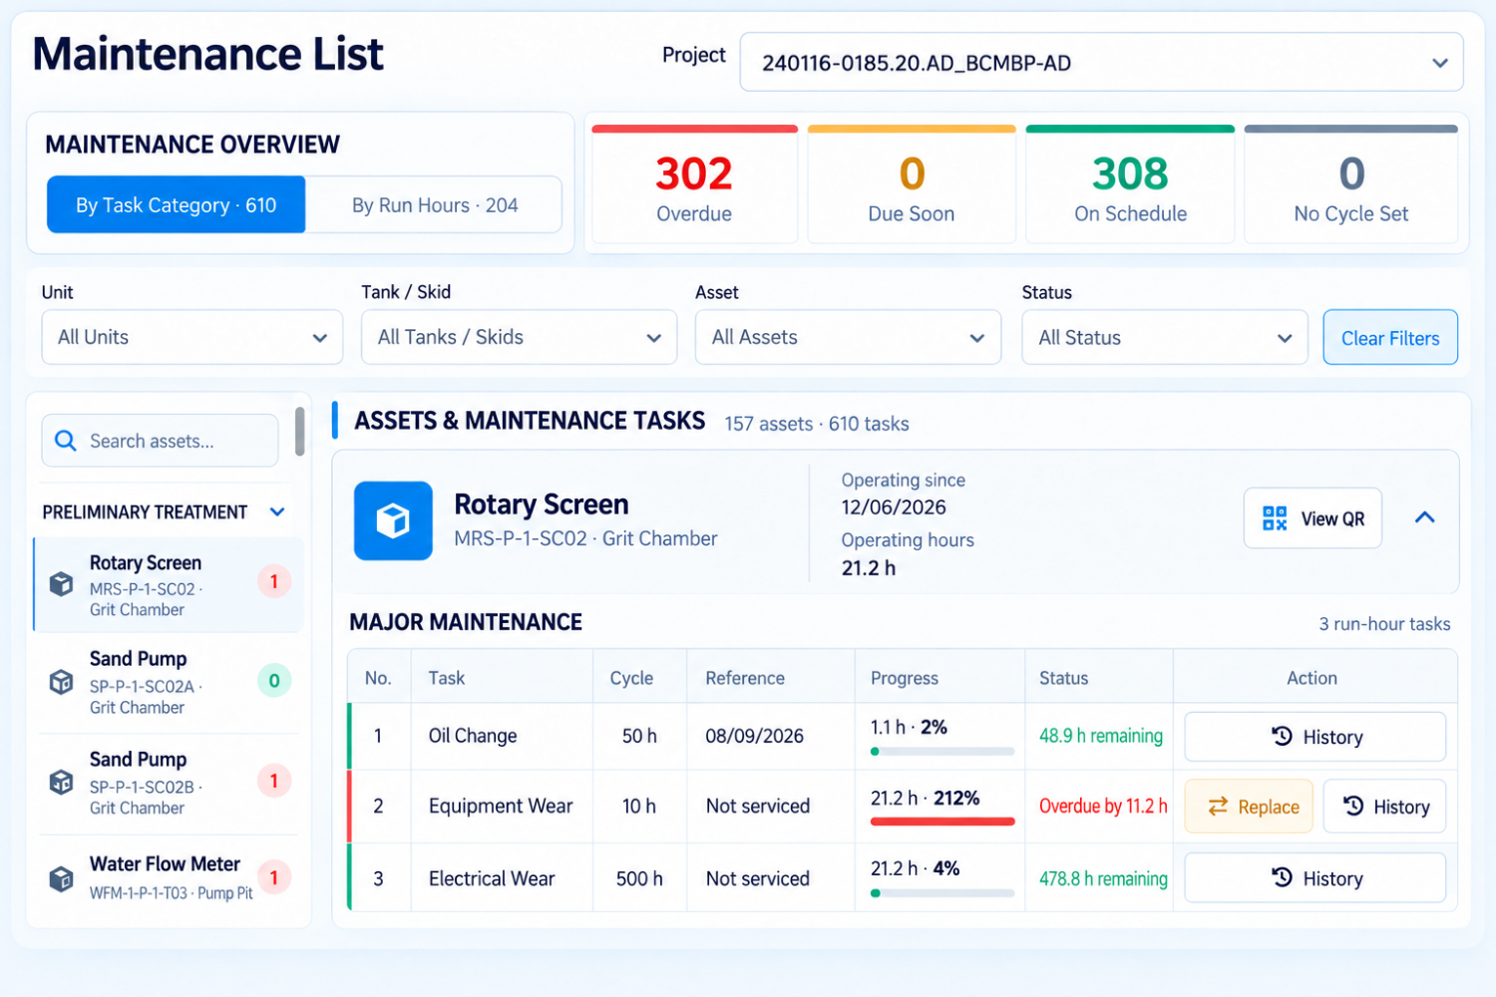Select the Due Soon 0 card
Image resolution: width=1496 pixels, height=997 pixels.
tap(912, 184)
